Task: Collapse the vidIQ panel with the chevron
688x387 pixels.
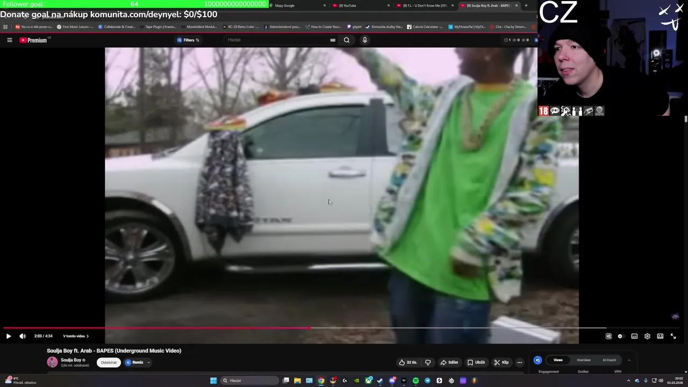Action: (629, 360)
